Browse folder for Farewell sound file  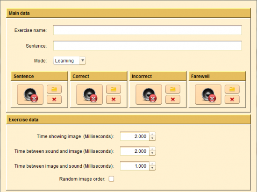coord(232,89)
